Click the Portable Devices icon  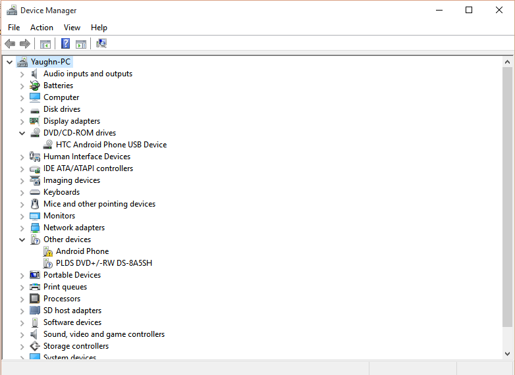click(35, 275)
